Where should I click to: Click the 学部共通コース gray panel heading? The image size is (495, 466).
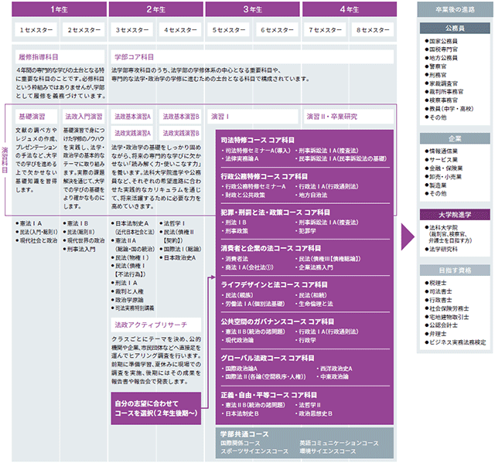[x=244, y=434]
